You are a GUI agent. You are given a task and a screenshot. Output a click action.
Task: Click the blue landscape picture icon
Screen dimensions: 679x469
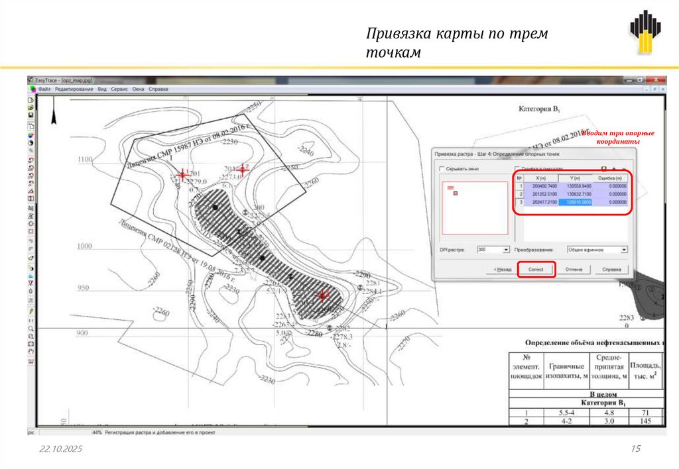pyautogui.click(x=31, y=276)
